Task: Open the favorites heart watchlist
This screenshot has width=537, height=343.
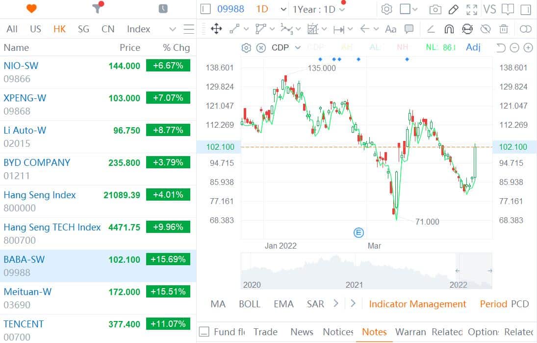Action: (31, 9)
